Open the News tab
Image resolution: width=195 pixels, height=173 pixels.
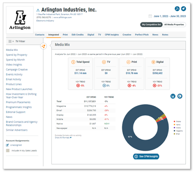tap(155, 35)
